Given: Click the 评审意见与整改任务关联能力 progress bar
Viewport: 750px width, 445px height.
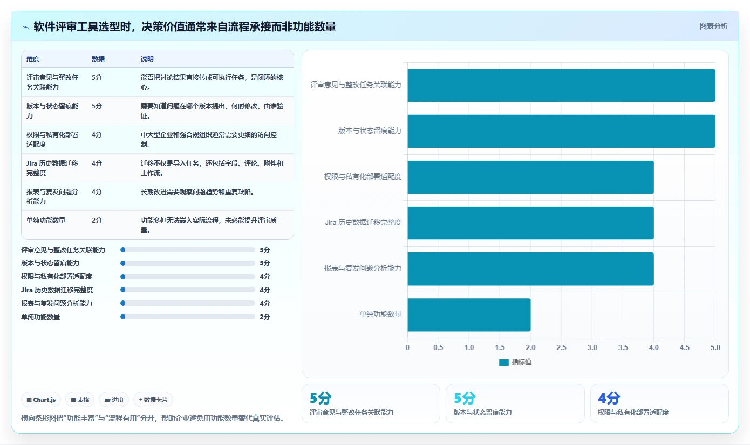Looking at the screenshot, I should click(x=188, y=250).
